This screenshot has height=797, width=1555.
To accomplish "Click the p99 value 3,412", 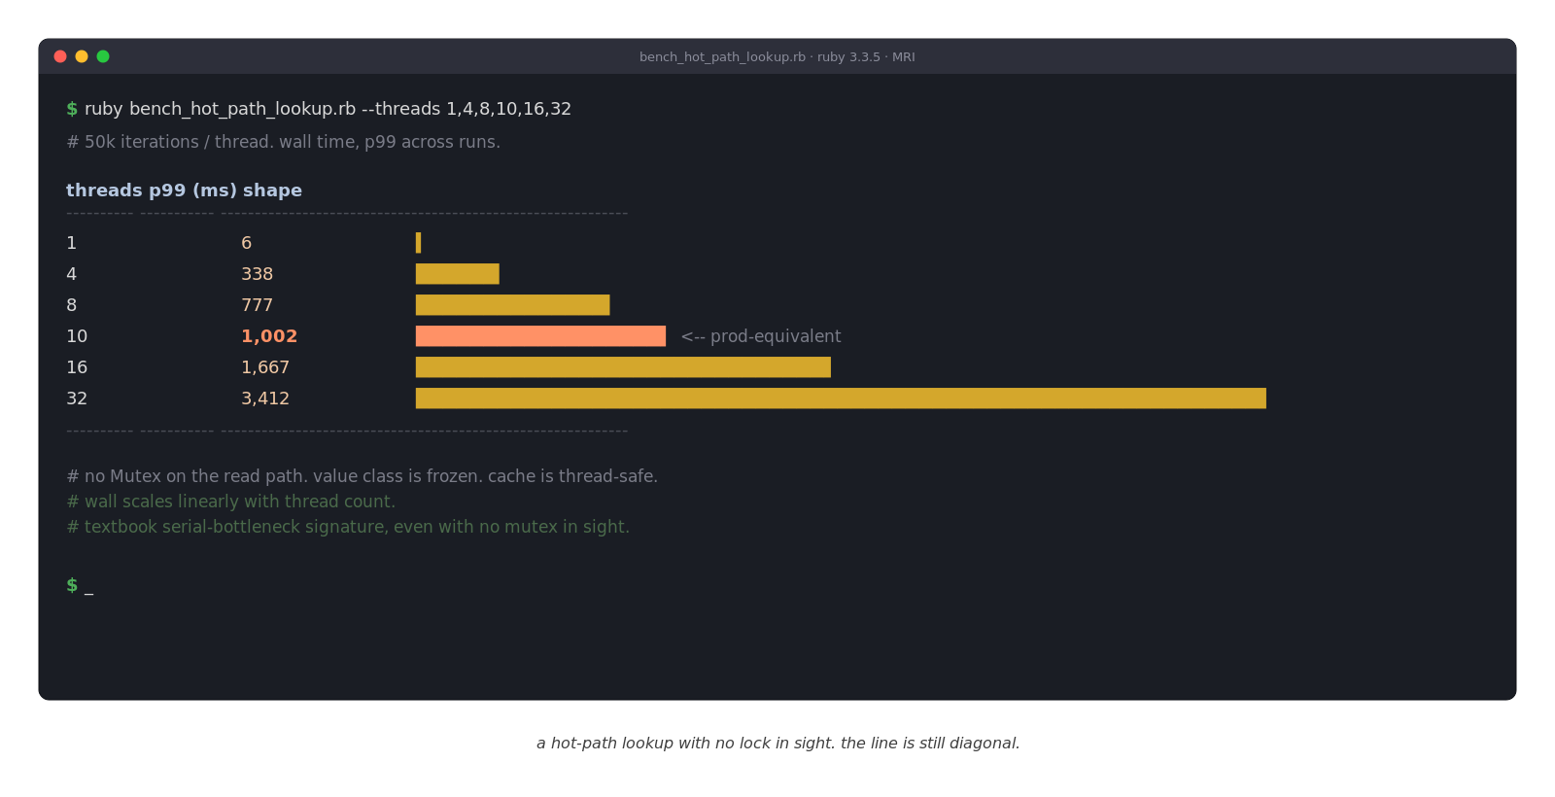I will click(265, 398).
